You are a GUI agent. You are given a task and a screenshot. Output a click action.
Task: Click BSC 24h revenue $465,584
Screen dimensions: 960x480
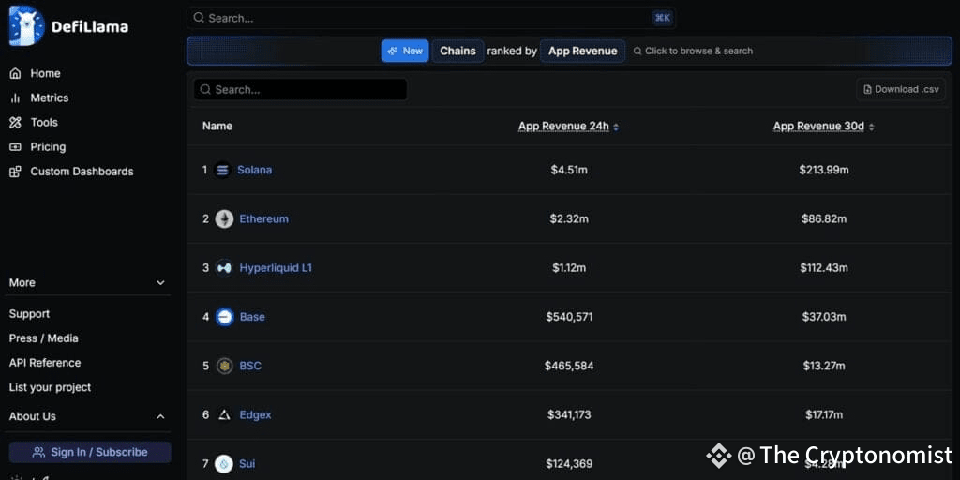569,366
